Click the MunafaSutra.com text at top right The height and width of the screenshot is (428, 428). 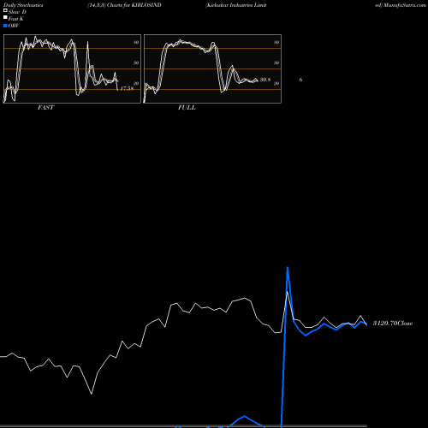coord(405,5)
